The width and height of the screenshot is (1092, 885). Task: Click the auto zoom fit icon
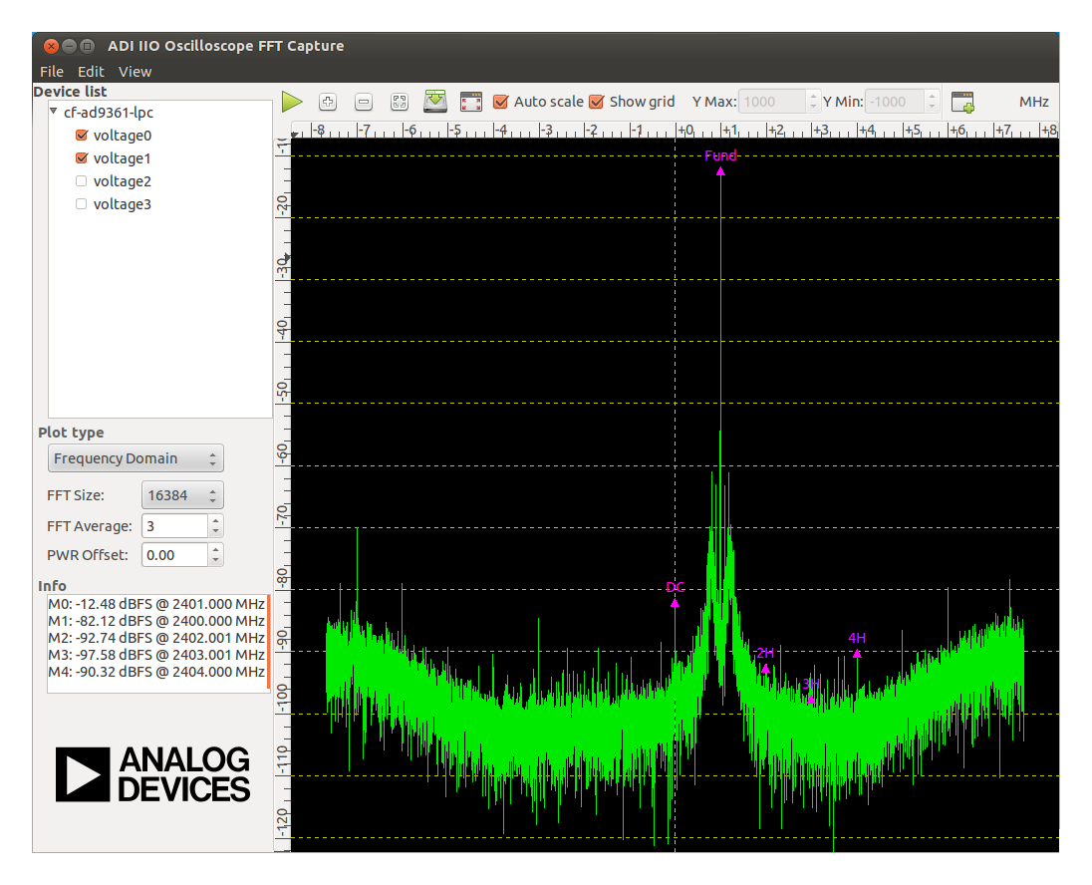pyautogui.click(x=399, y=101)
